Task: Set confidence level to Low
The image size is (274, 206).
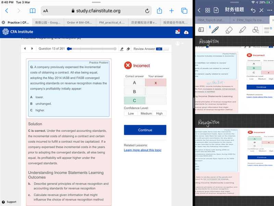Action: tap(131, 114)
